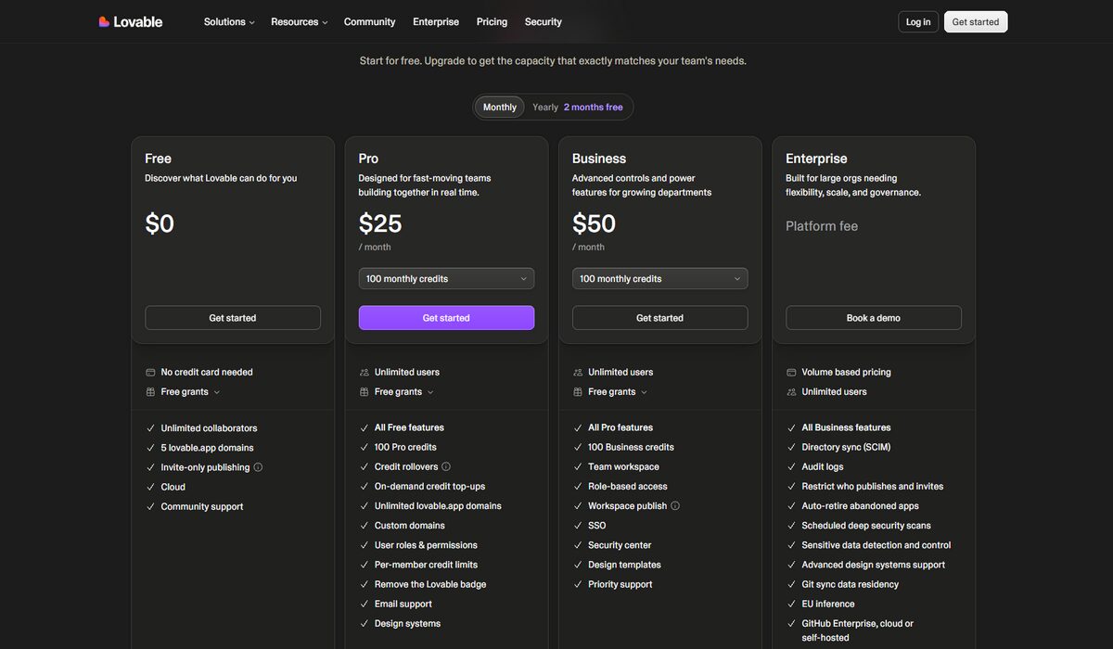Click users icon in Pro Unlimited users row

[365, 372]
